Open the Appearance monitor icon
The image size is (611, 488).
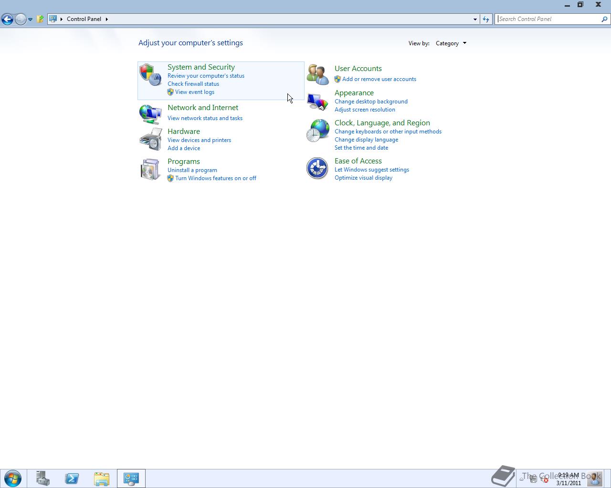pyautogui.click(x=317, y=101)
